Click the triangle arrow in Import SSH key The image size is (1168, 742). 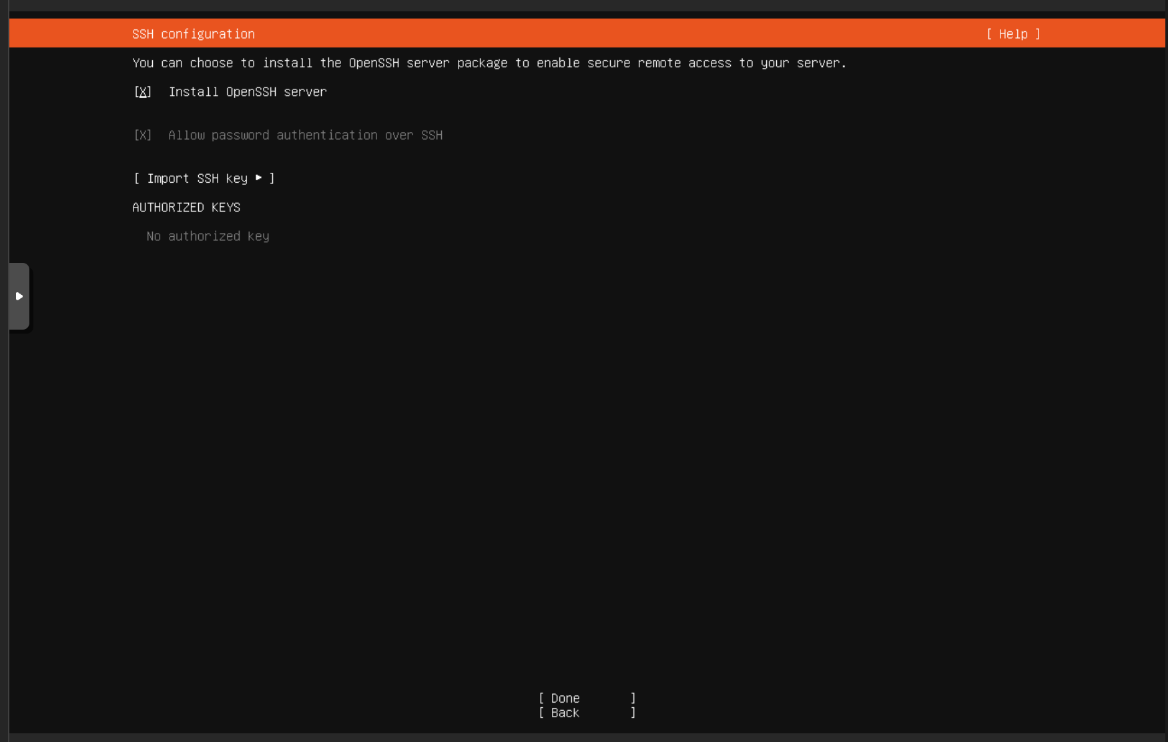coord(259,177)
